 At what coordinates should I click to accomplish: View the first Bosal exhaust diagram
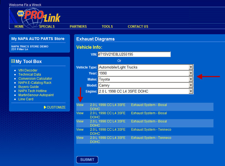point(80,105)
